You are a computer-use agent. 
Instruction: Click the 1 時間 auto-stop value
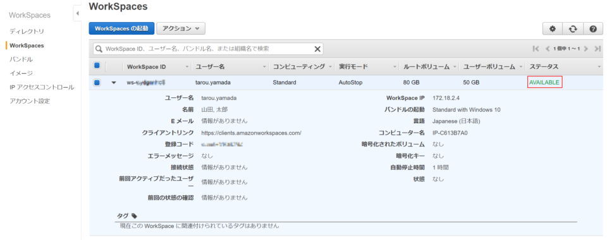pyautogui.click(x=441, y=168)
